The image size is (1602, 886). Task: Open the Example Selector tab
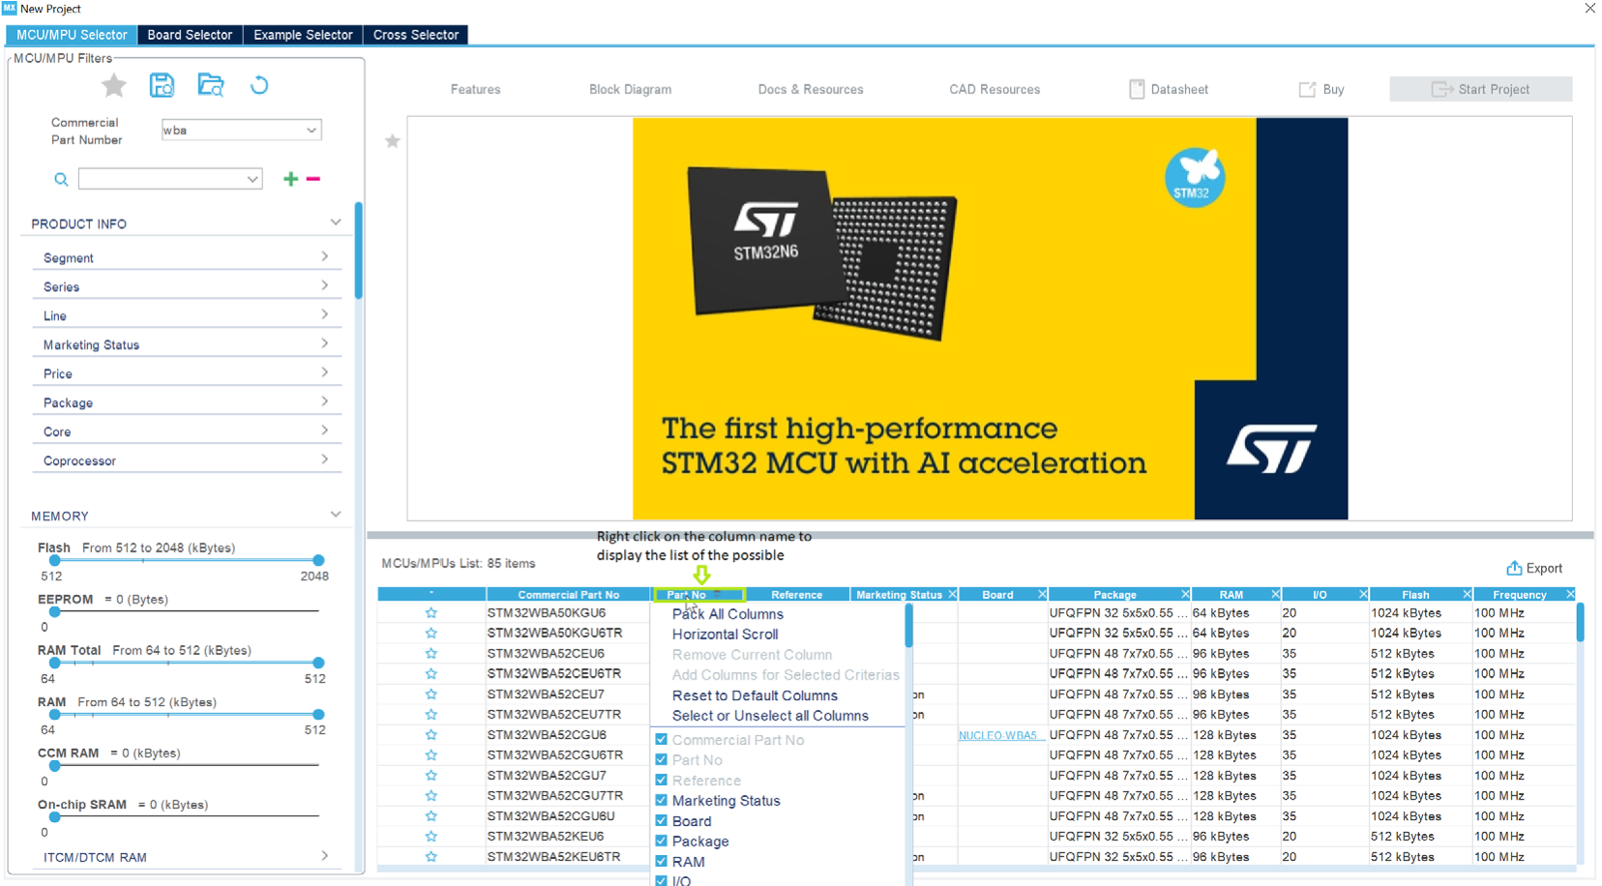tap(303, 35)
